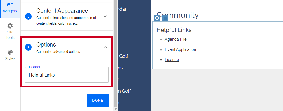
Task: Click the Helpful Links widget heading
Action: coord(174,30)
